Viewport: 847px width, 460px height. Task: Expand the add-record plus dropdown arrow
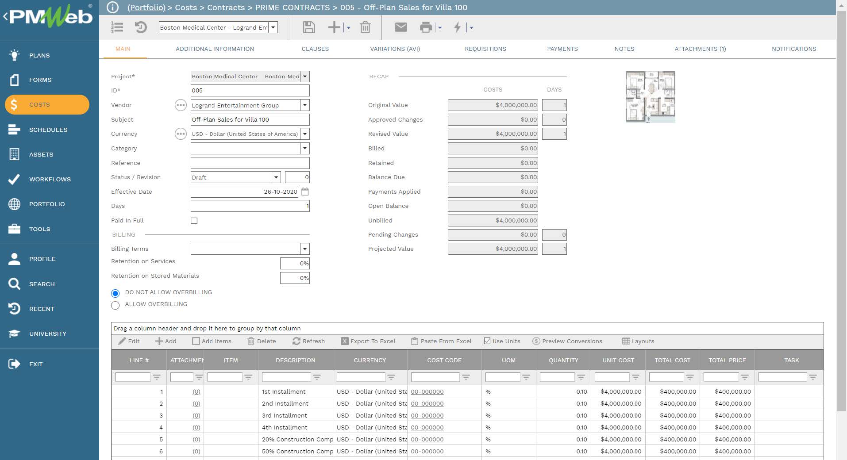tap(349, 27)
